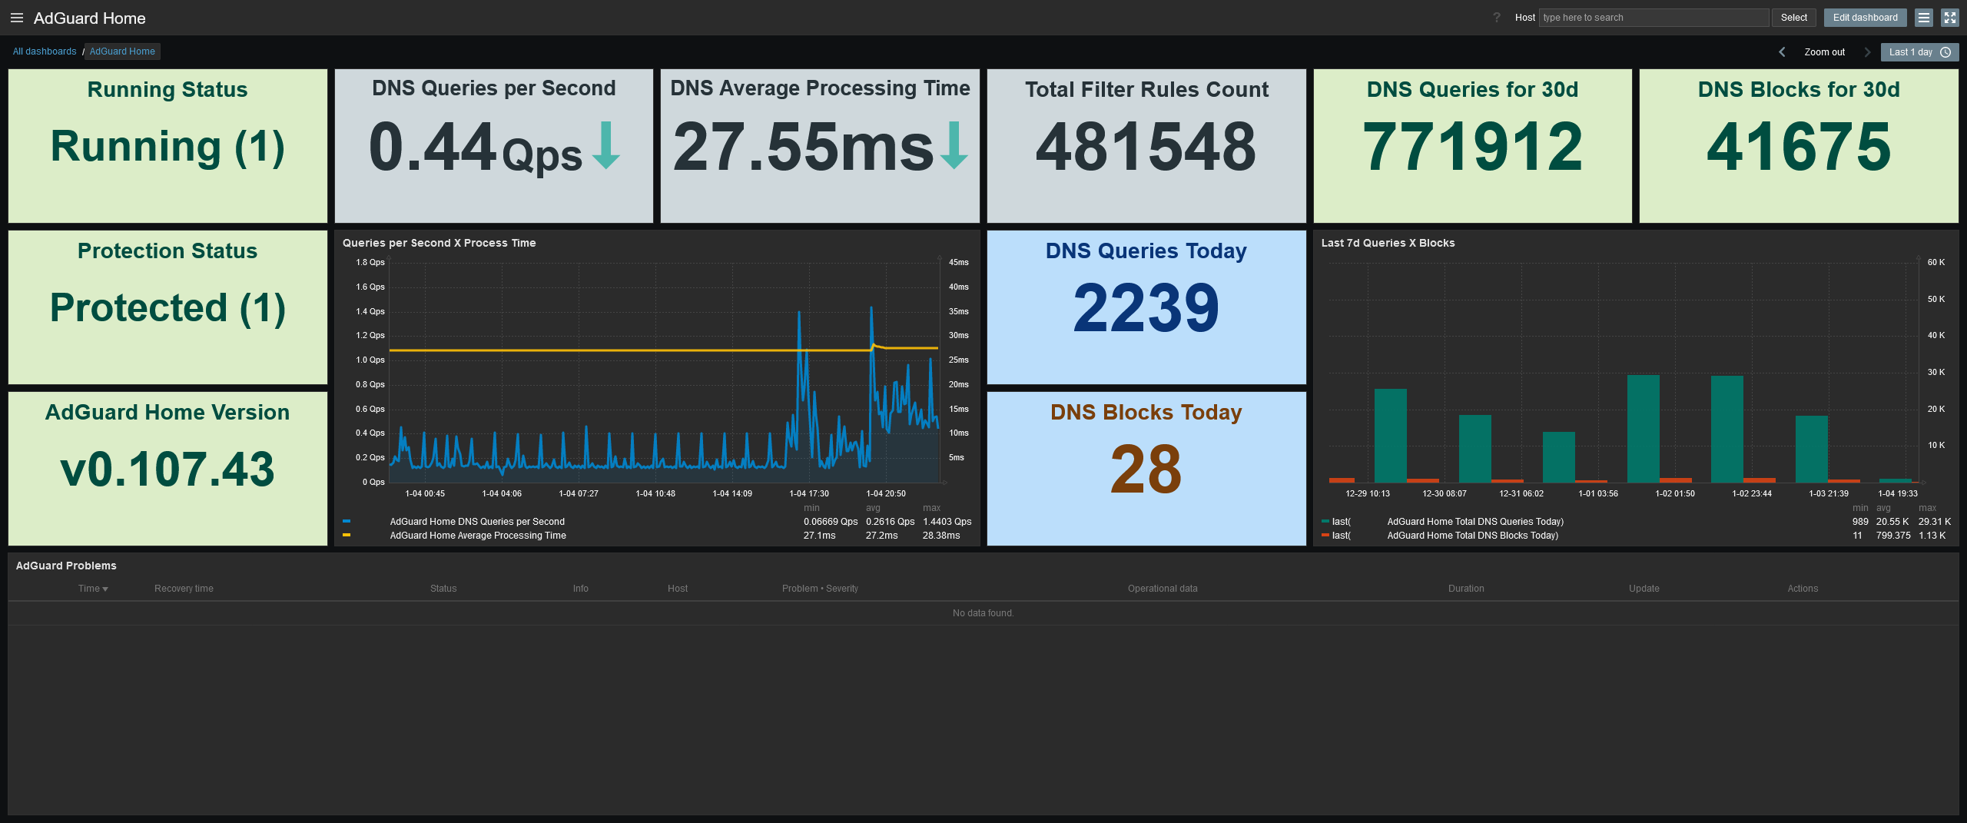Click the 481548 filter rules count

1146,146
